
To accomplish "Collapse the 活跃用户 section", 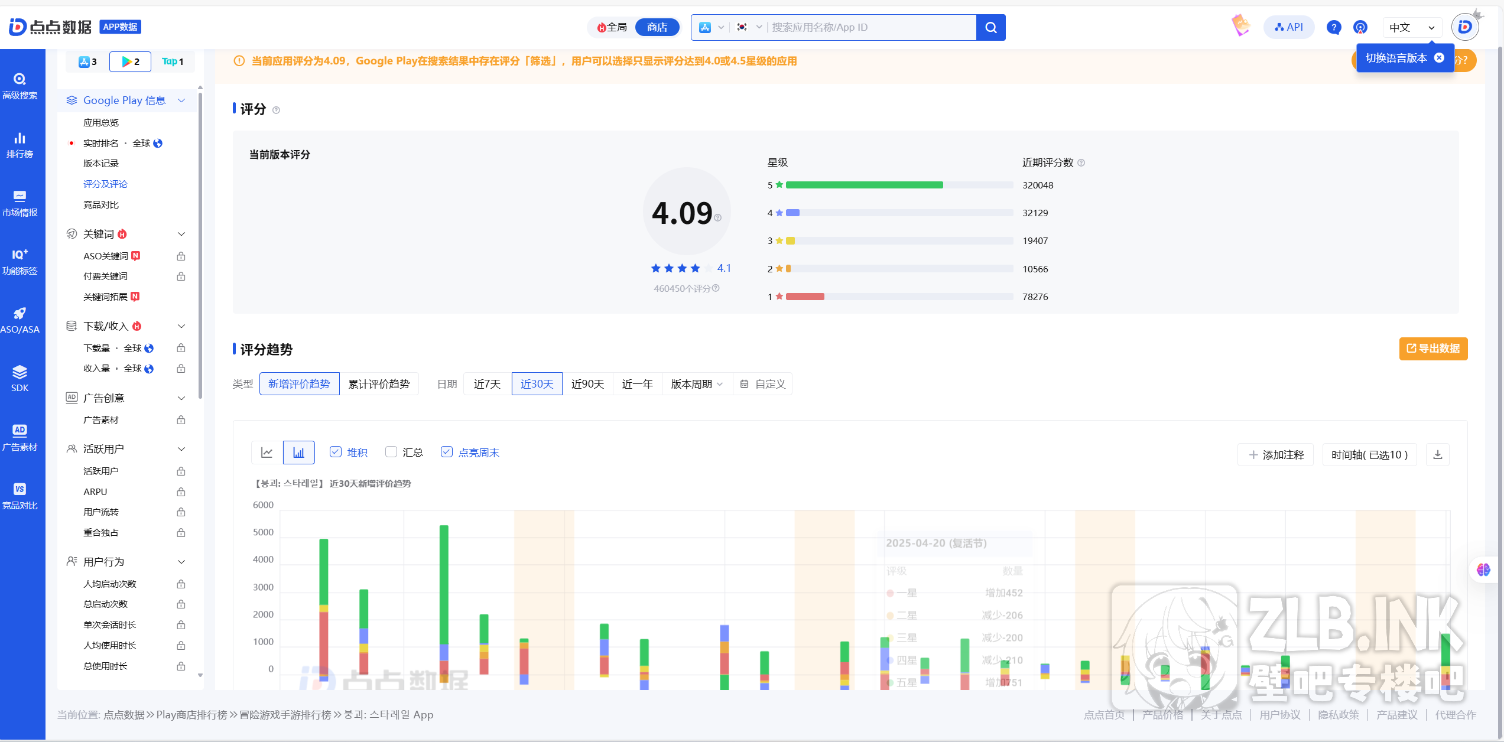I will (x=181, y=449).
